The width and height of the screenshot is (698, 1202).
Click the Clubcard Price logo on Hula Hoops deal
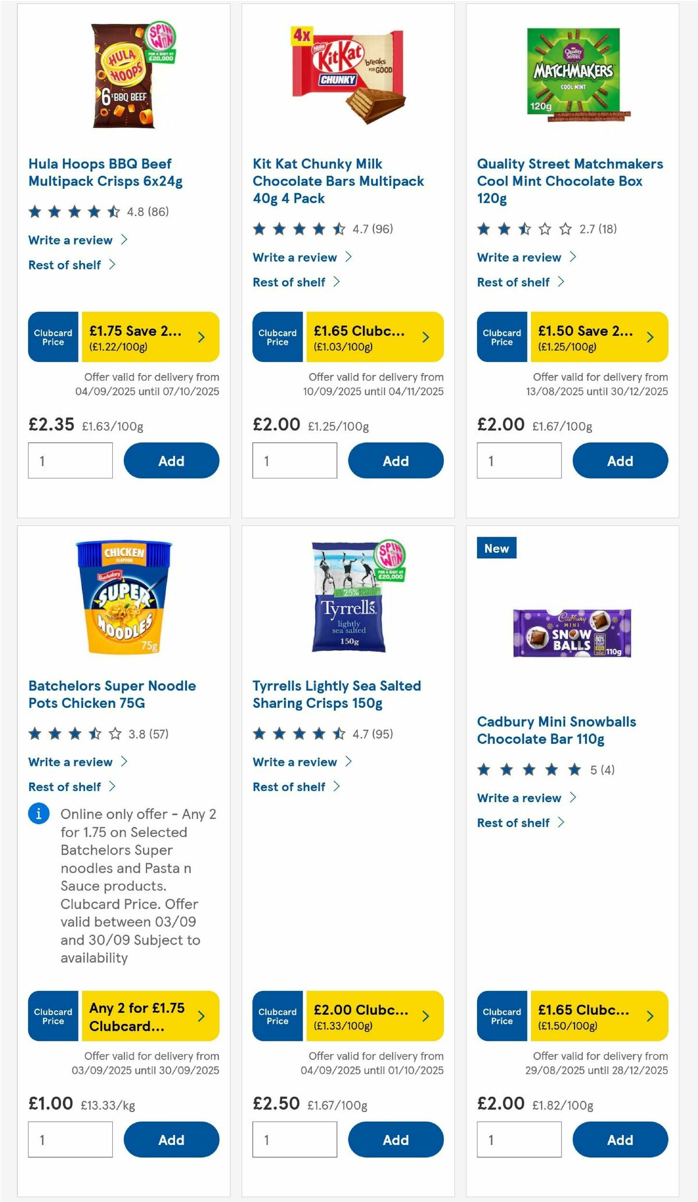[52, 338]
